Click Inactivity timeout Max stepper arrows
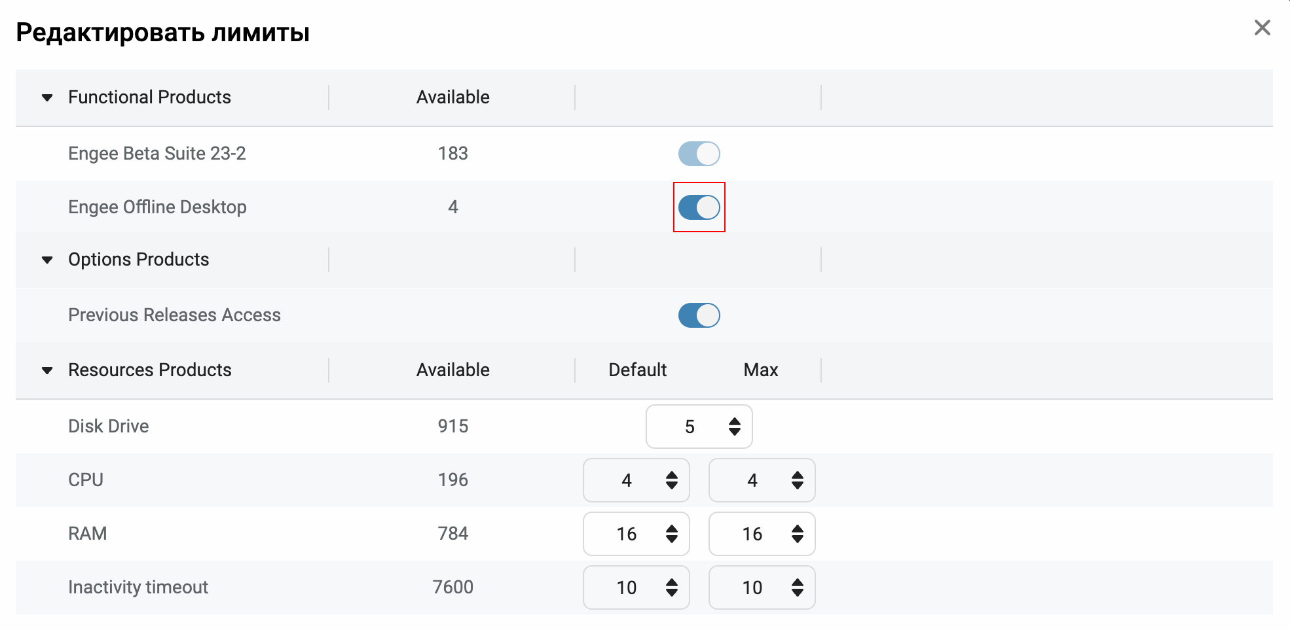The image size is (1290, 630). (x=798, y=587)
